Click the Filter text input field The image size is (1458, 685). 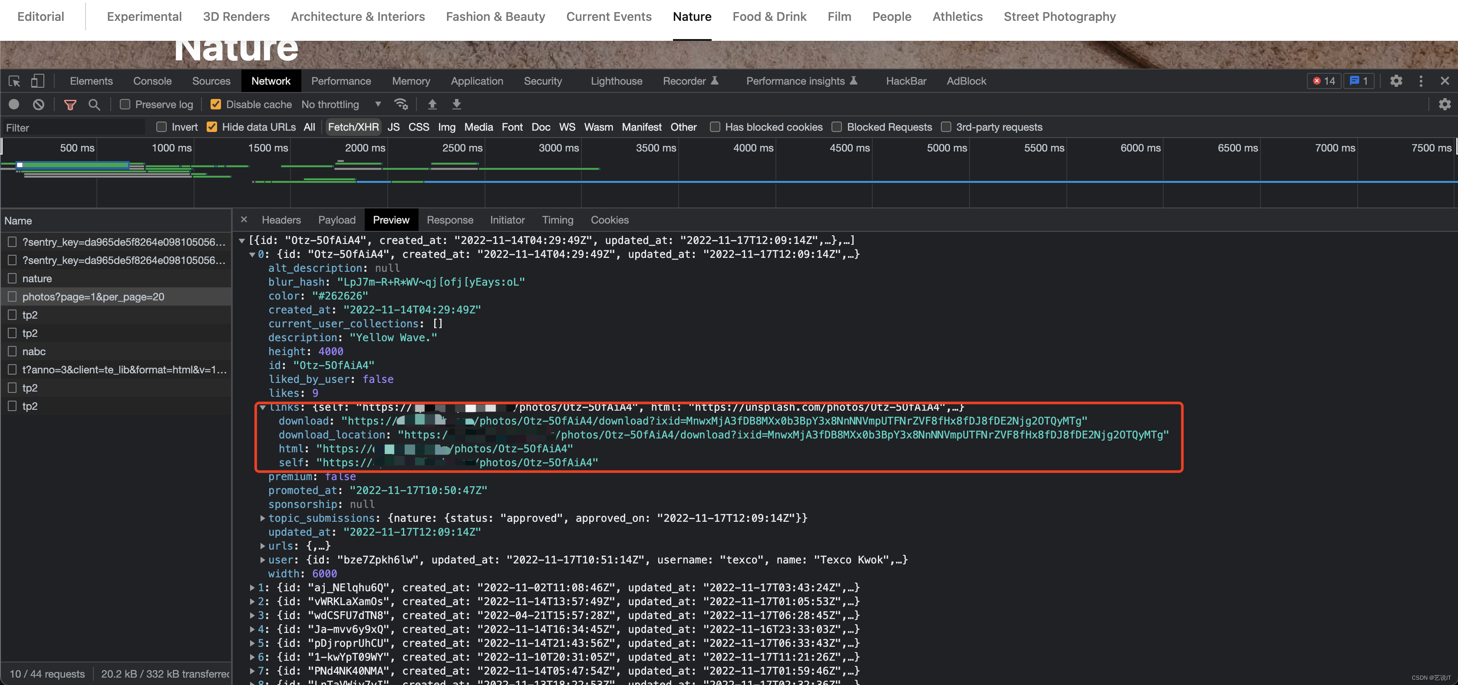[73, 128]
